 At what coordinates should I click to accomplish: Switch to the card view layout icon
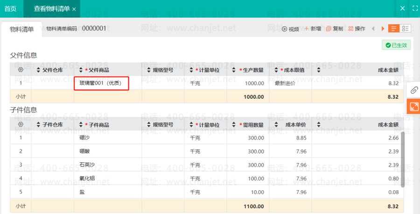405,28
